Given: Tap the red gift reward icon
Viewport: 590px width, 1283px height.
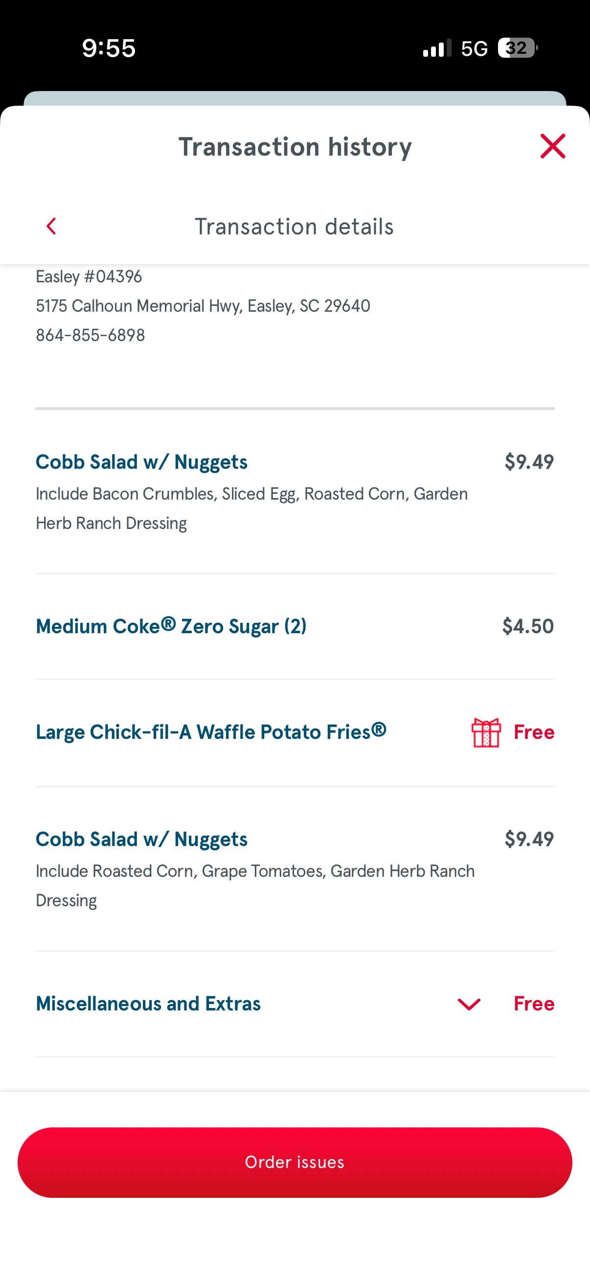Looking at the screenshot, I should click(x=486, y=732).
